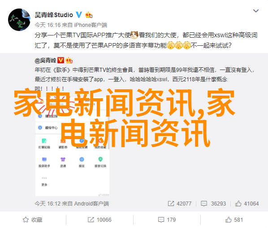The image size is (268, 228).
Task: Click the crown badge next to @吴青峰
Action: point(69,60)
